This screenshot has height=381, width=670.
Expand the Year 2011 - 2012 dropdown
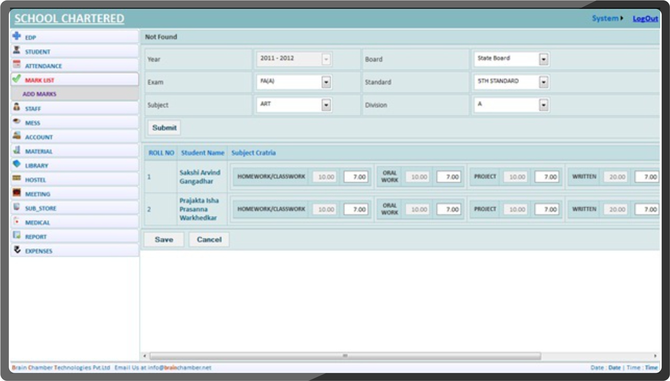click(x=326, y=59)
